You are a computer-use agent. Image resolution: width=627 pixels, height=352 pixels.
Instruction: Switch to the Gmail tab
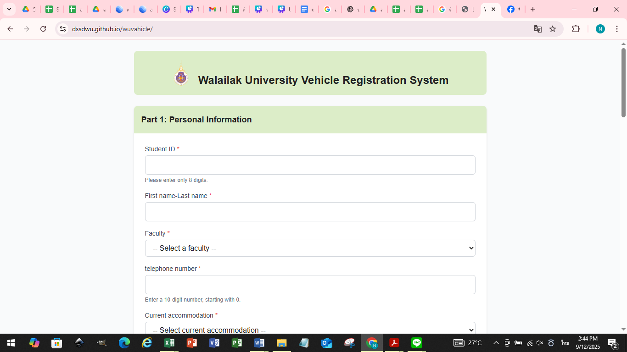214,9
